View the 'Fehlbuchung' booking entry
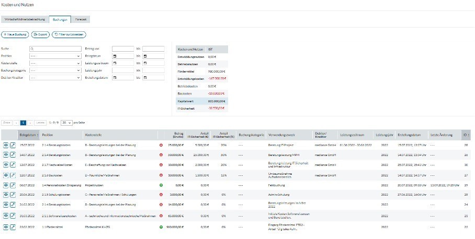 [6, 185]
